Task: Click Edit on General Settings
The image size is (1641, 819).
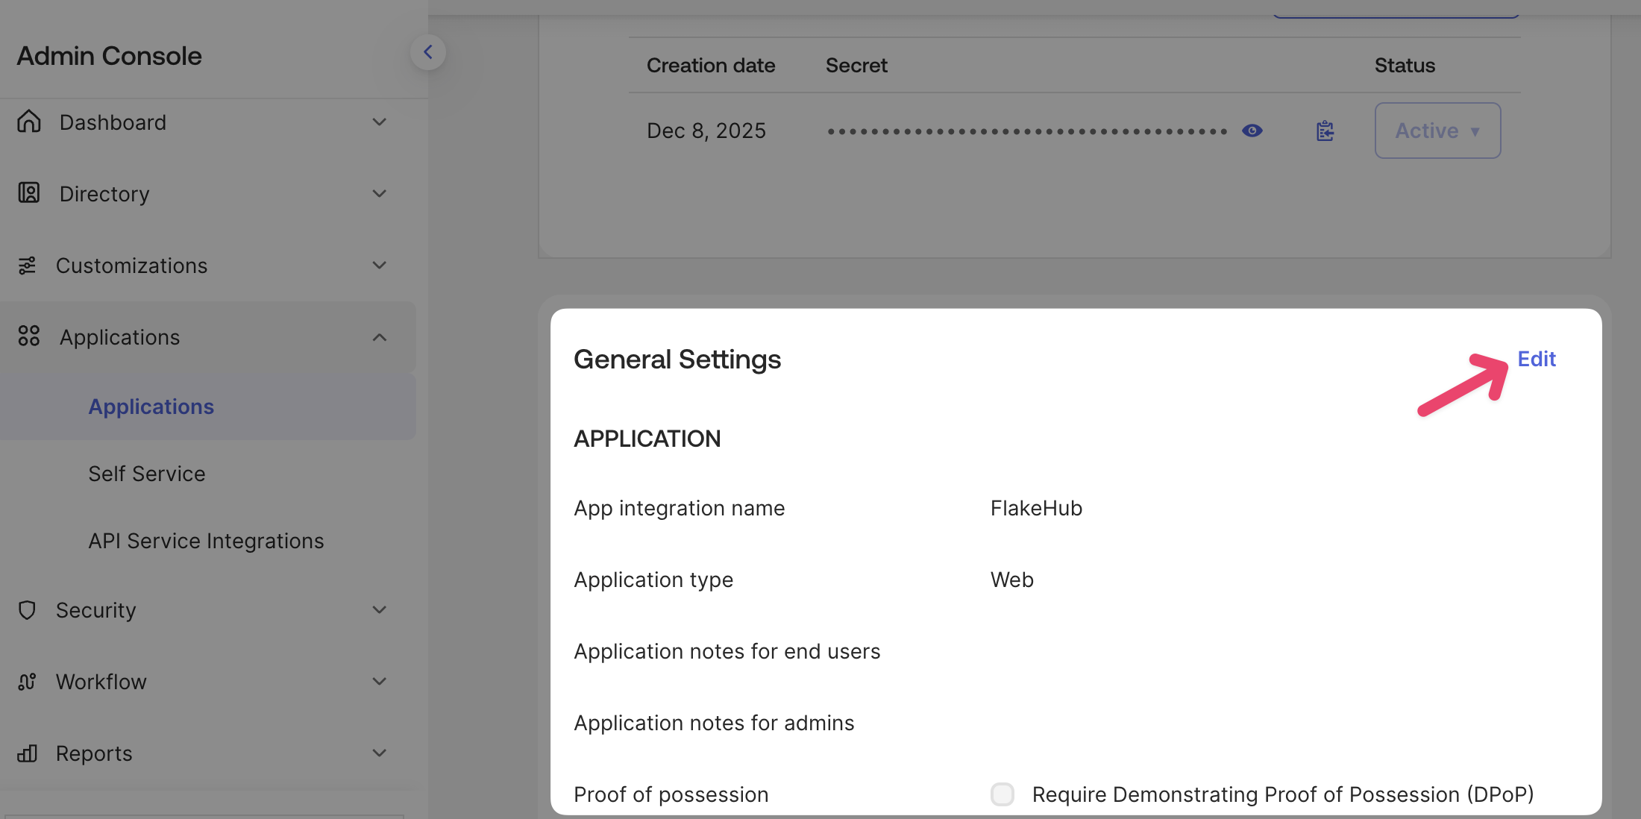Action: pyautogui.click(x=1537, y=359)
